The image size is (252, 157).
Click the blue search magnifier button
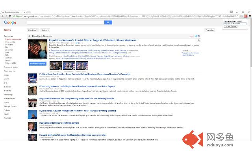click(108, 23)
